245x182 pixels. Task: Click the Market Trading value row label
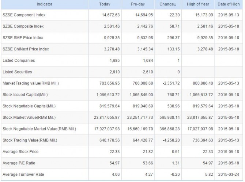pyautogui.click(x=31, y=83)
